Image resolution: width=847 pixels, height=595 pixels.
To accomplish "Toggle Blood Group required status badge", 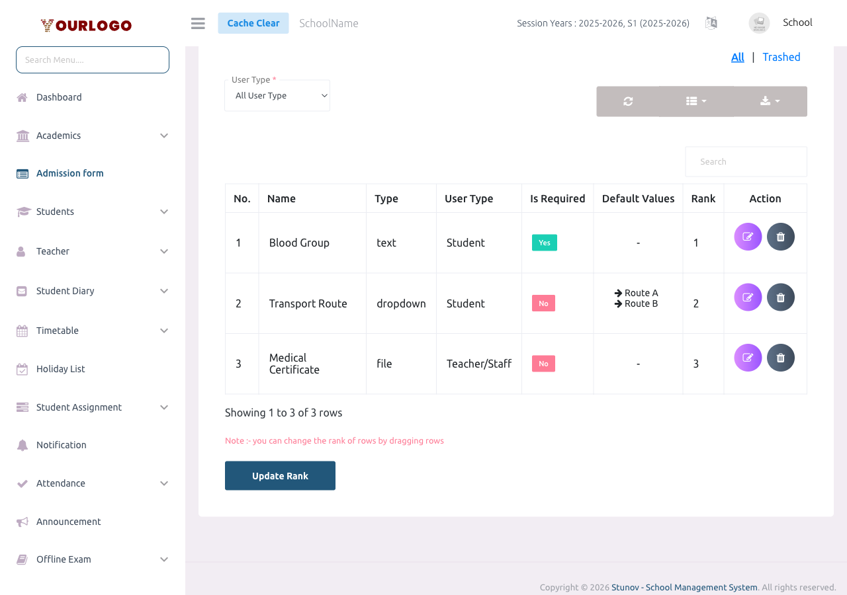I will coord(544,243).
